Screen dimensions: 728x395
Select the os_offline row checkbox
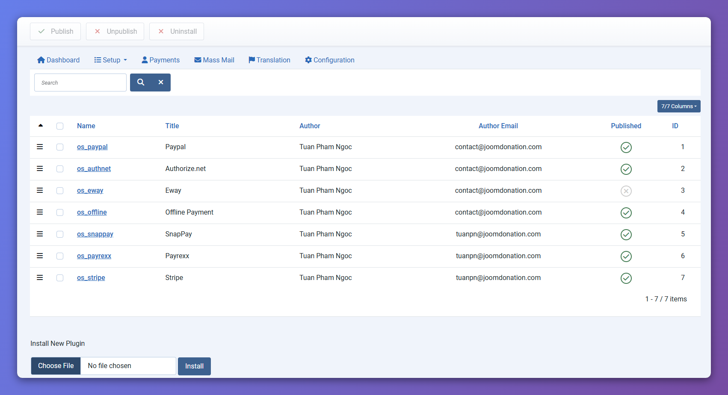tap(60, 212)
